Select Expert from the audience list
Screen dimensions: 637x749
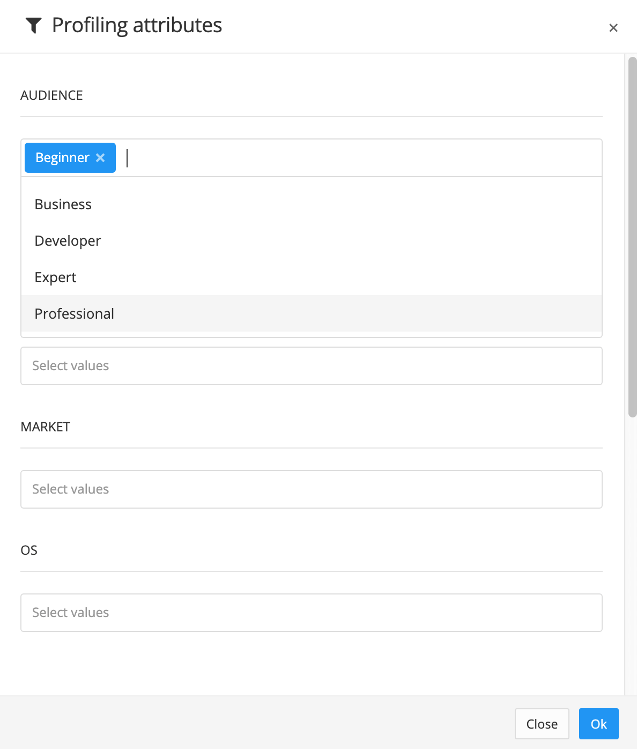[55, 277]
